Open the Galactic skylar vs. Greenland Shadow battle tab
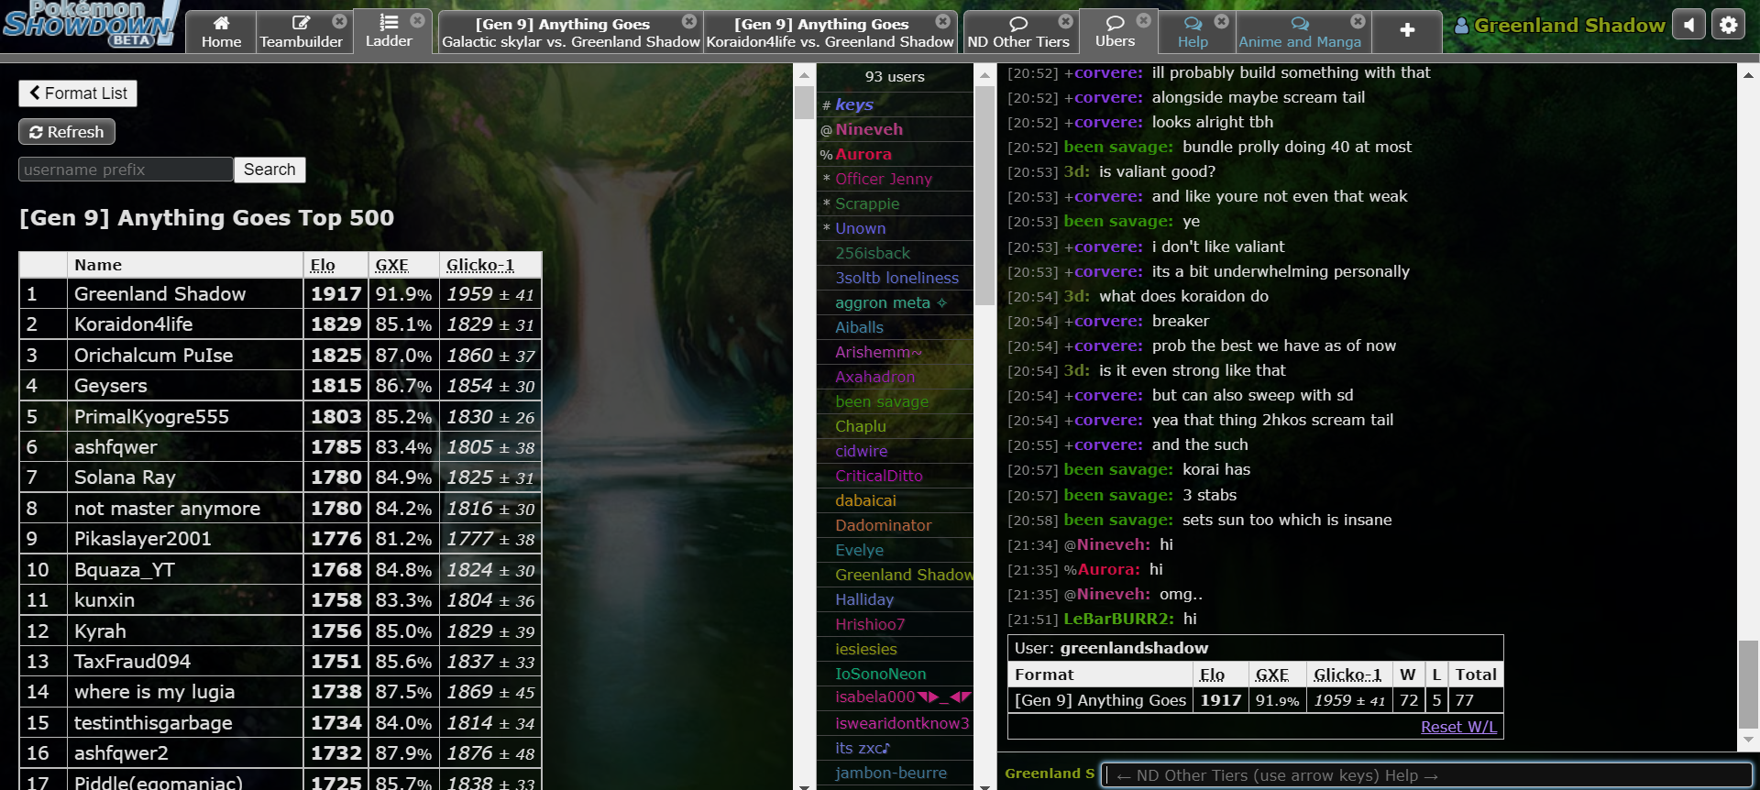This screenshot has height=790, width=1760. (x=570, y=32)
